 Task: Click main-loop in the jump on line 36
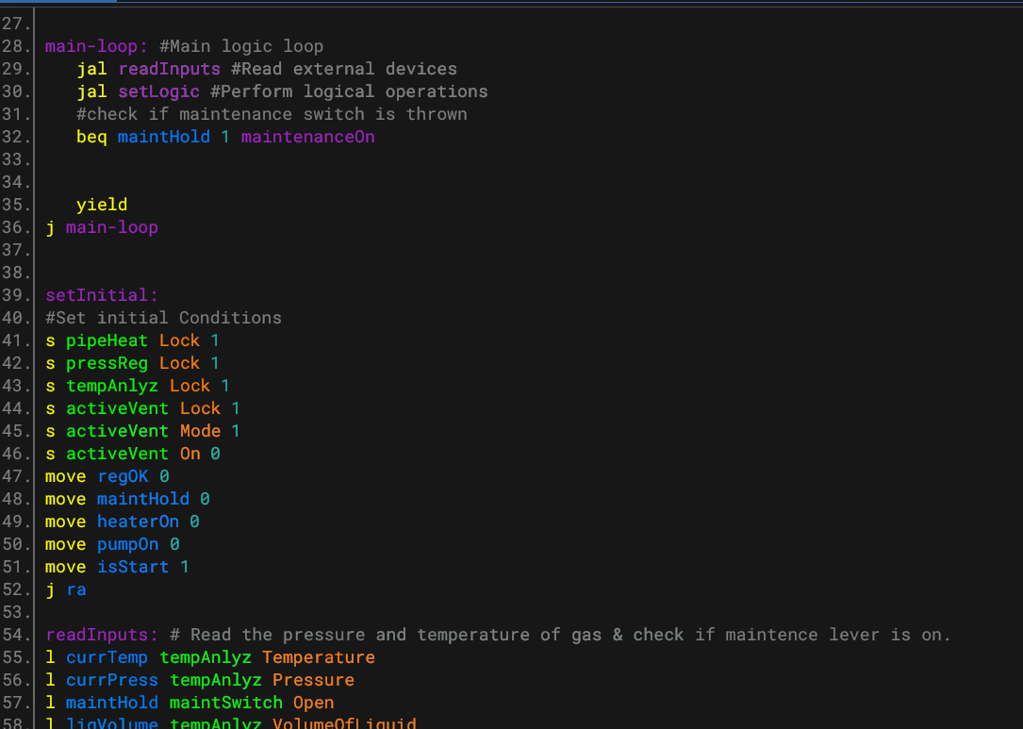pyautogui.click(x=111, y=227)
